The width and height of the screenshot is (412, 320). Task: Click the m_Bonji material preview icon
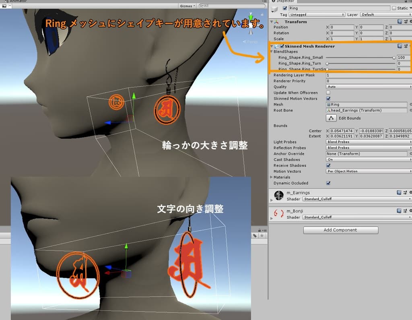pos(279,214)
